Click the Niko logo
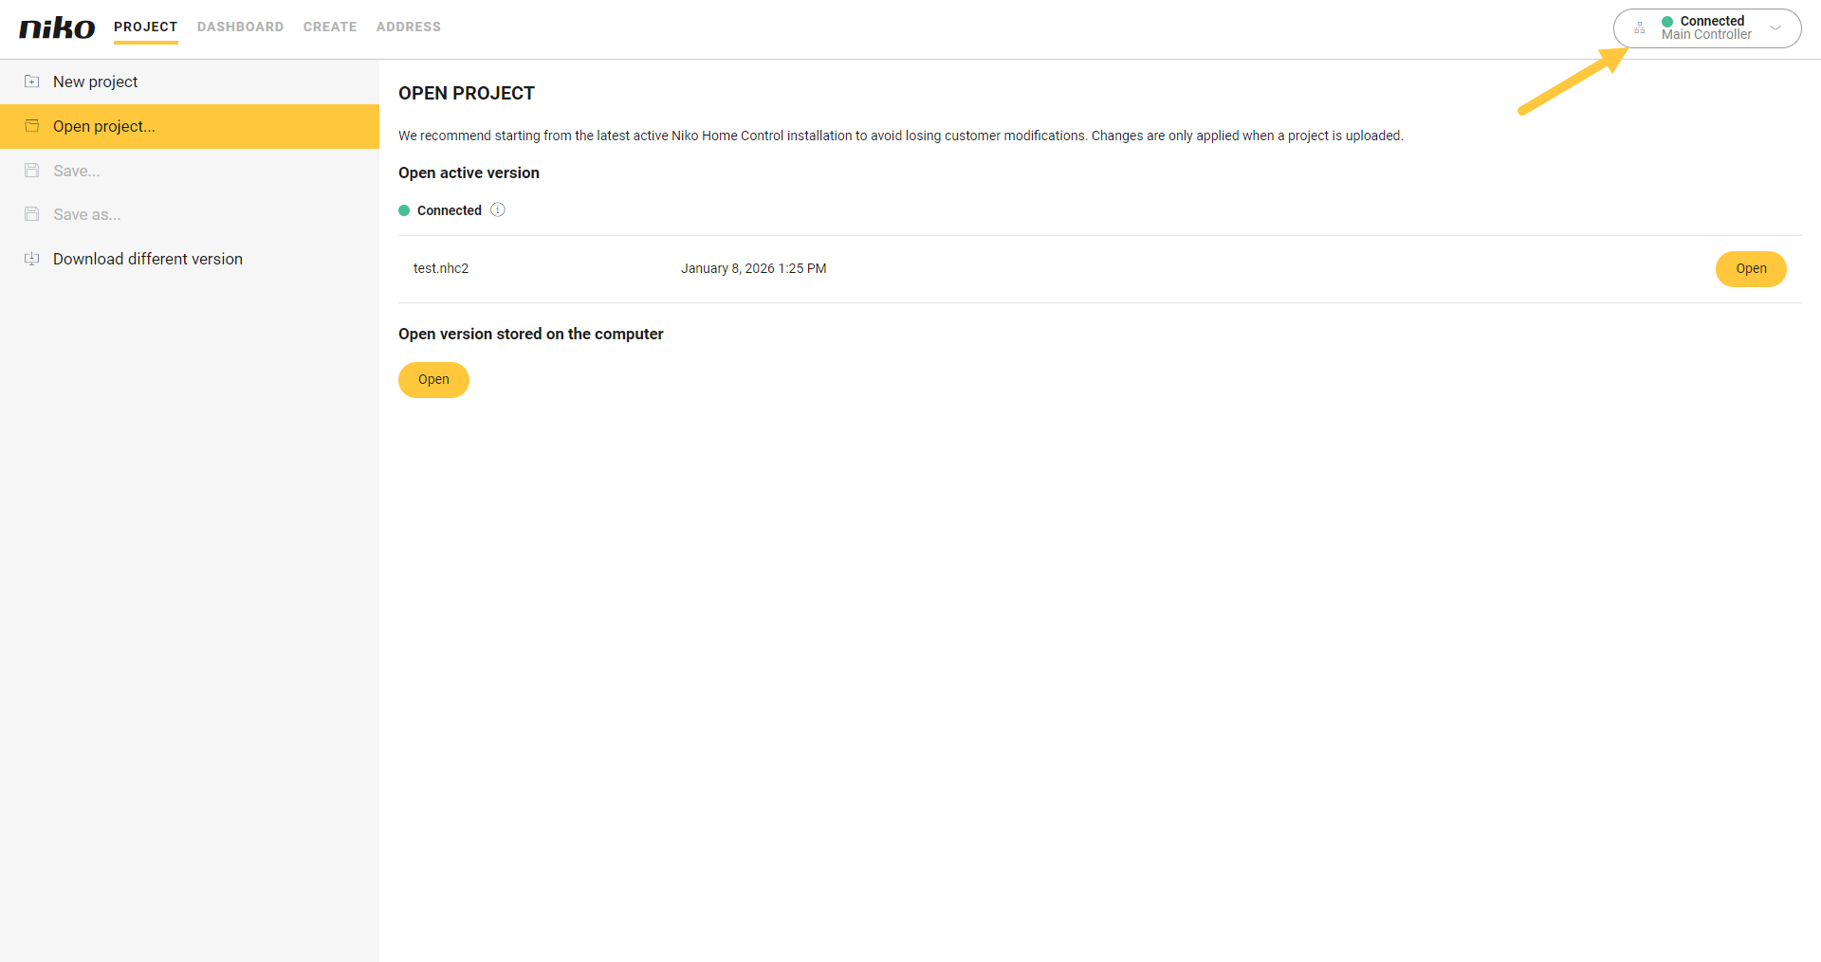Viewport: 1821px width, 962px height. (x=57, y=27)
